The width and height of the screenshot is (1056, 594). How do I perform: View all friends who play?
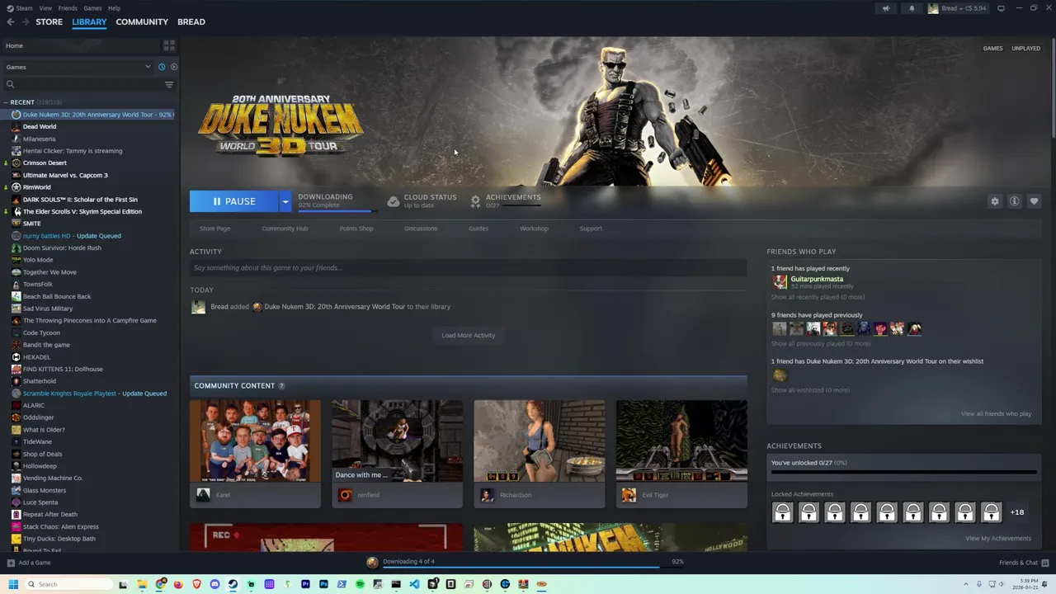pos(996,413)
